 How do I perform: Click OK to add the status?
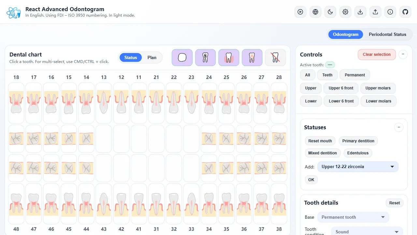(311, 180)
